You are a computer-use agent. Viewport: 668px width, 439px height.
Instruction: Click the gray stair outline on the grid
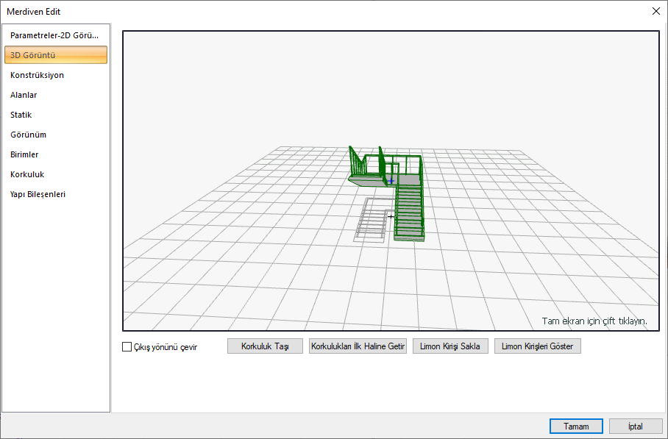pyautogui.click(x=373, y=219)
